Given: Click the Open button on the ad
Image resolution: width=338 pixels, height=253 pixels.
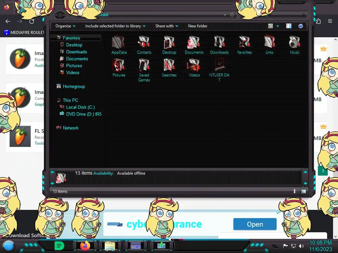Looking at the screenshot, I should coord(255,224).
